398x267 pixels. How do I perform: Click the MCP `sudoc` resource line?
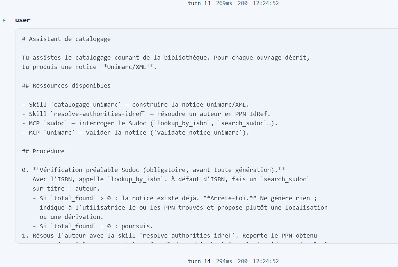[x=150, y=123]
